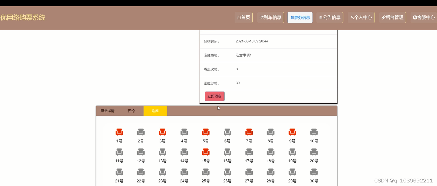Switch to 票务详情 tab

[107, 111]
